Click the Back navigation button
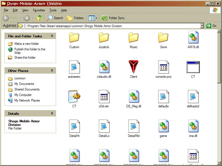The width and height of the screenshot is (222, 166). pyautogui.click(x=10, y=18)
